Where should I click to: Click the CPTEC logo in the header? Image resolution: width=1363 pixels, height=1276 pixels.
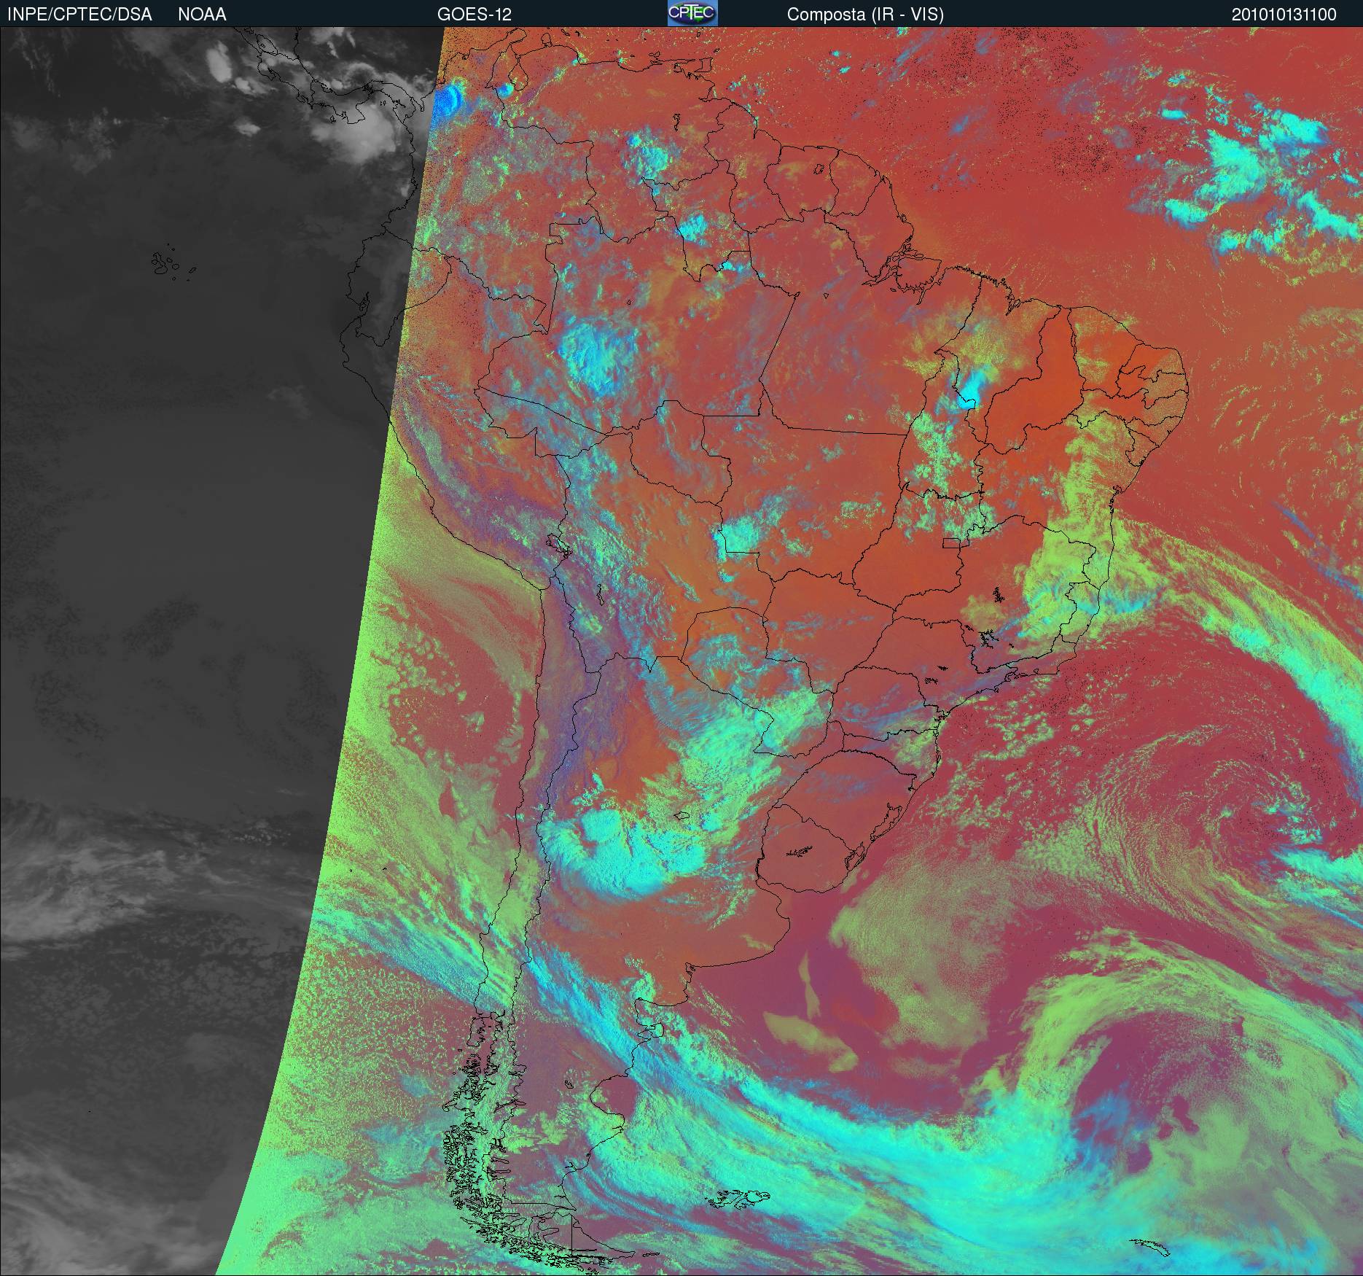tap(692, 13)
